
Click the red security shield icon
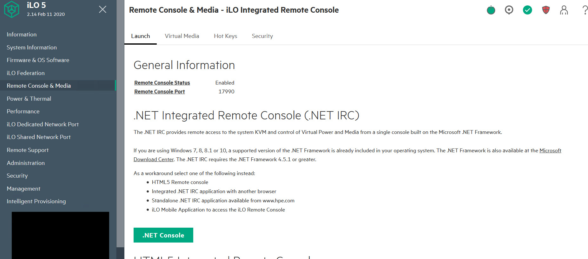[x=546, y=10]
